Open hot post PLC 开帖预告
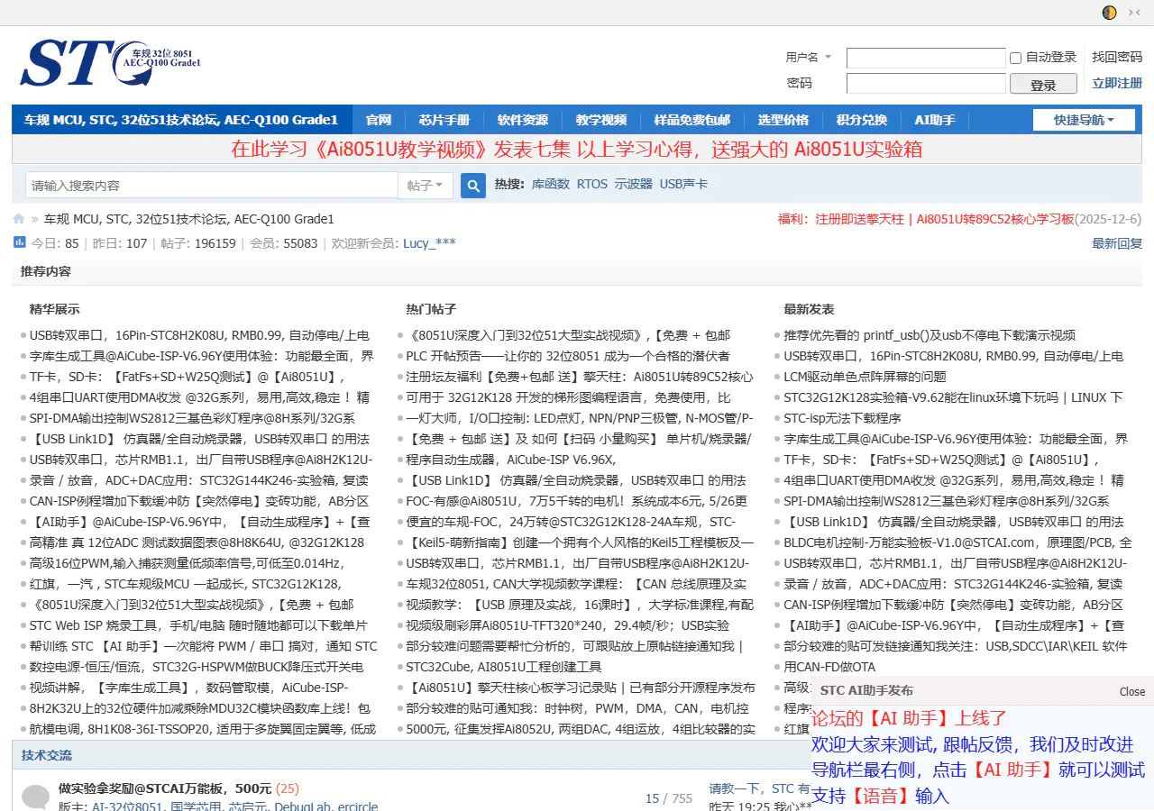Screen dimensions: 1154x811 (x=568, y=355)
